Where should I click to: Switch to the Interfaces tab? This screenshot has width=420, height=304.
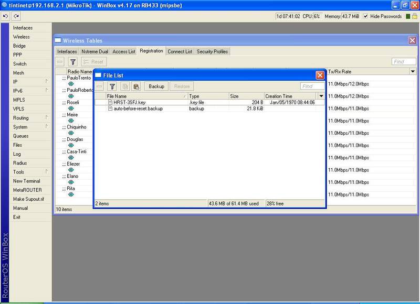pyautogui.click(x=67, y=51)
